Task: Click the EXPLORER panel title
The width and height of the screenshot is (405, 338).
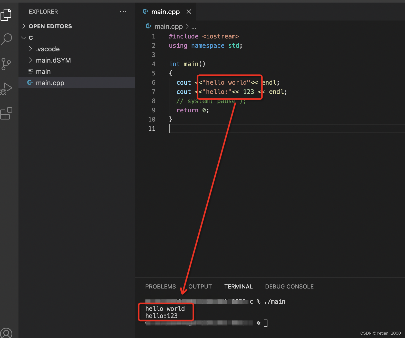Action: point(43,12)
